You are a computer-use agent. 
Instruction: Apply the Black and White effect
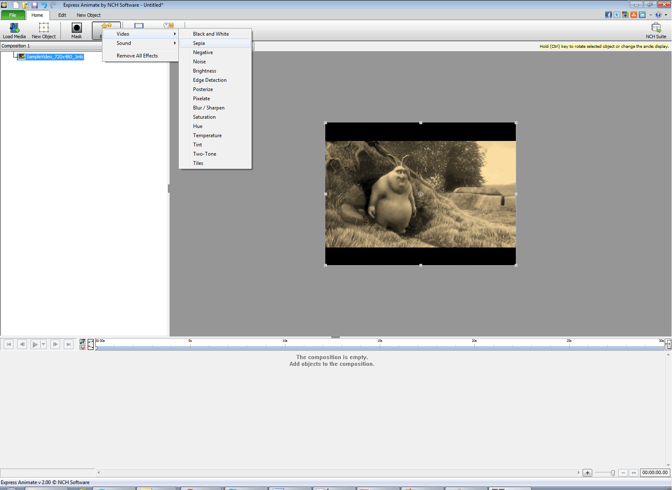(215, 34)
